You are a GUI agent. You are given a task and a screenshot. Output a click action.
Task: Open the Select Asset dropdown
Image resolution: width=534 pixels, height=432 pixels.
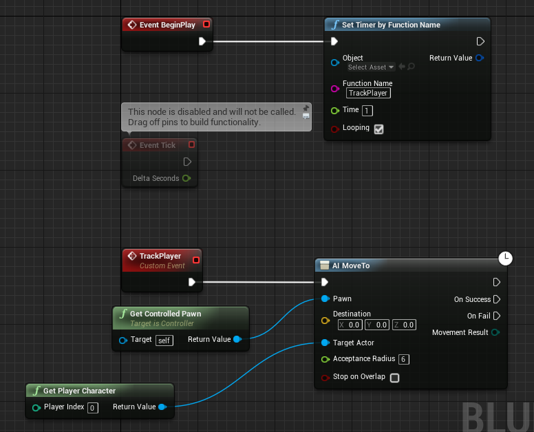(370, 67)
